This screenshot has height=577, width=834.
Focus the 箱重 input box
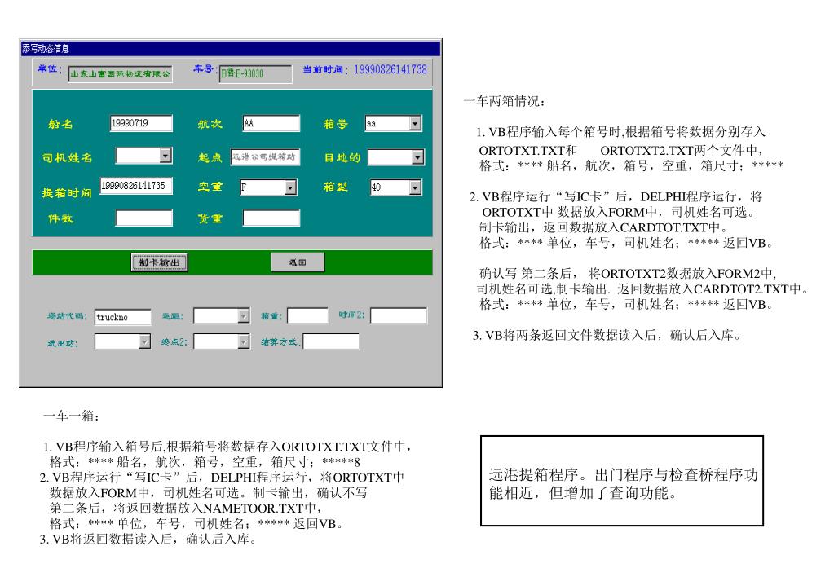[x=308, y=315]
